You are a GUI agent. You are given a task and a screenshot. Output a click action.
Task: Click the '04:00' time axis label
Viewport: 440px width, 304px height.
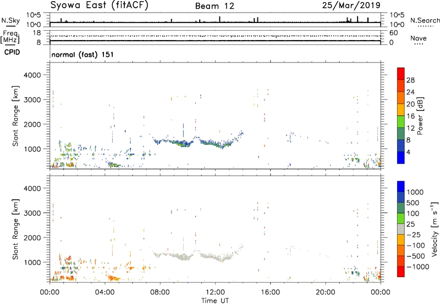(x=105, y=292)
